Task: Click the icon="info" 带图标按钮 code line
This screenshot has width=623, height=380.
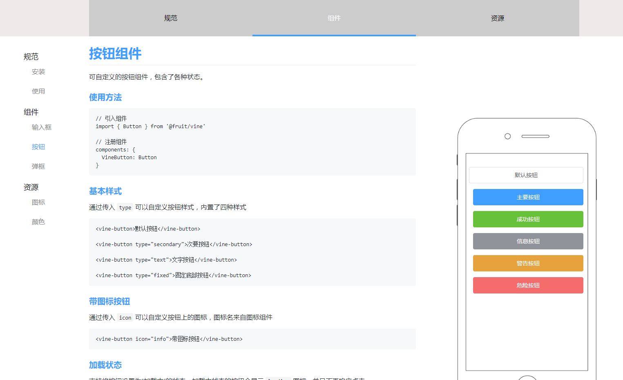Action: tap(169, 339)
